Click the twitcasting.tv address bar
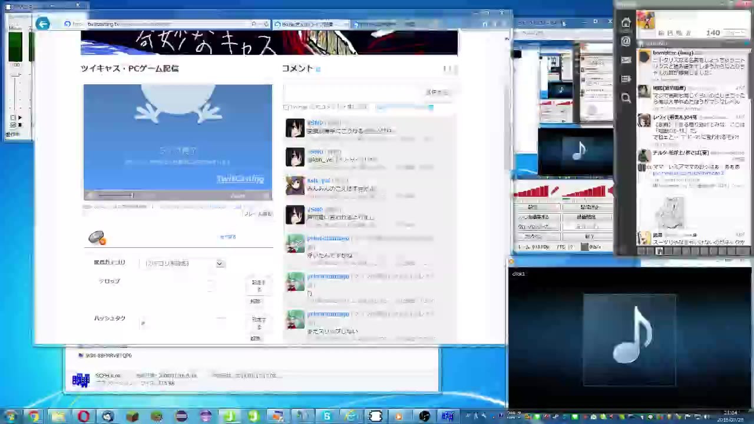754x424 pixels. 168,24
